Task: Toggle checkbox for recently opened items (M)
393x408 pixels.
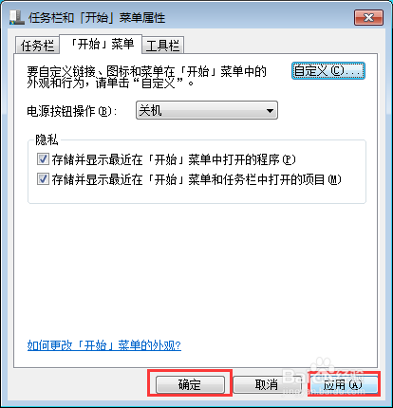Action: pyautogui.click(x=43, y=179)
